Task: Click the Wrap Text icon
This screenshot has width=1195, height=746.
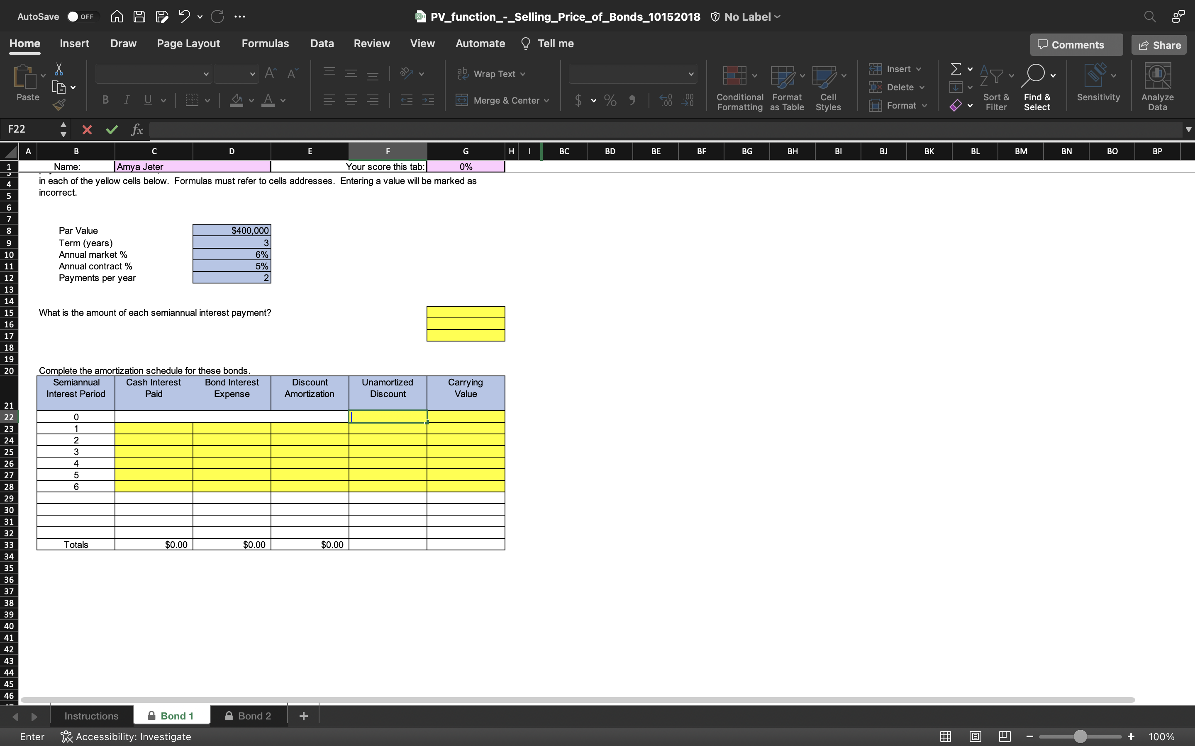Action: pos(463,73)
